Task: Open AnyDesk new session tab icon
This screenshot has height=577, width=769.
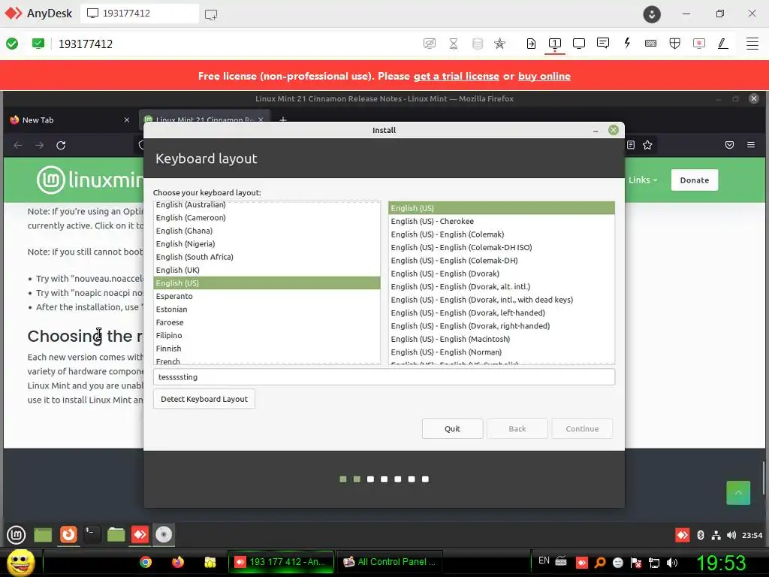Action: click(x=211, y=14)
